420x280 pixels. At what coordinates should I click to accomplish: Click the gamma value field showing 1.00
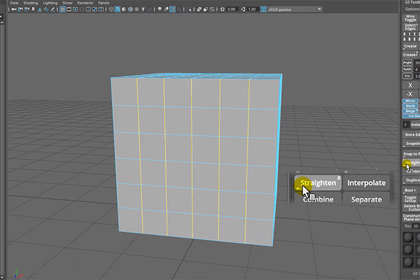point(253,9)
